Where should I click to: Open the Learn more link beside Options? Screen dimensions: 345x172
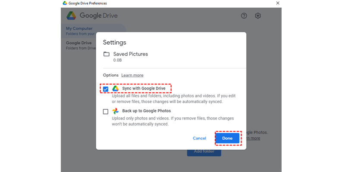point(132,75)
